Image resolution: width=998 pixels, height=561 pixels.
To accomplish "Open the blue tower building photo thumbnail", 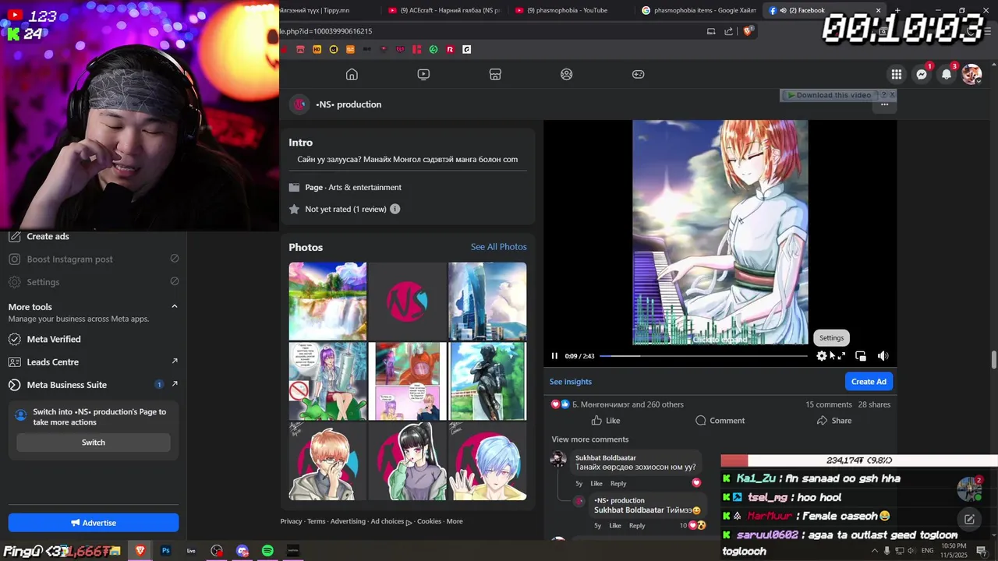I will [487, 301].
